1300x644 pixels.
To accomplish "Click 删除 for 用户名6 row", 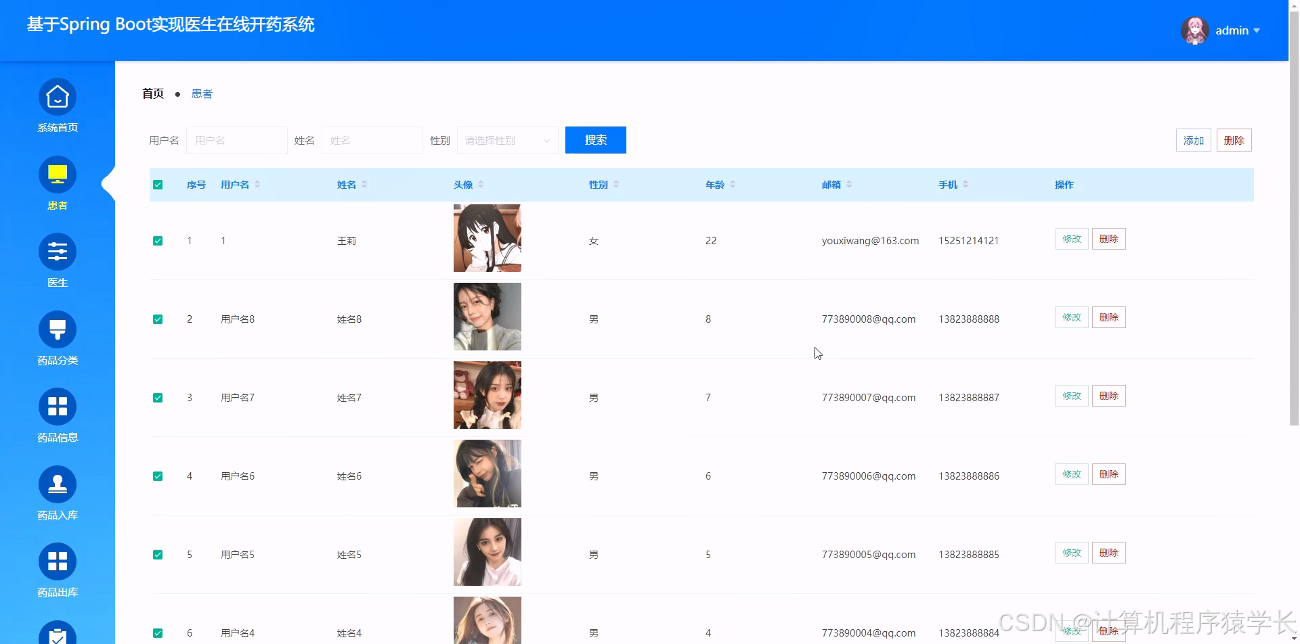I will pyautogui.click(x=1109, y=474).
